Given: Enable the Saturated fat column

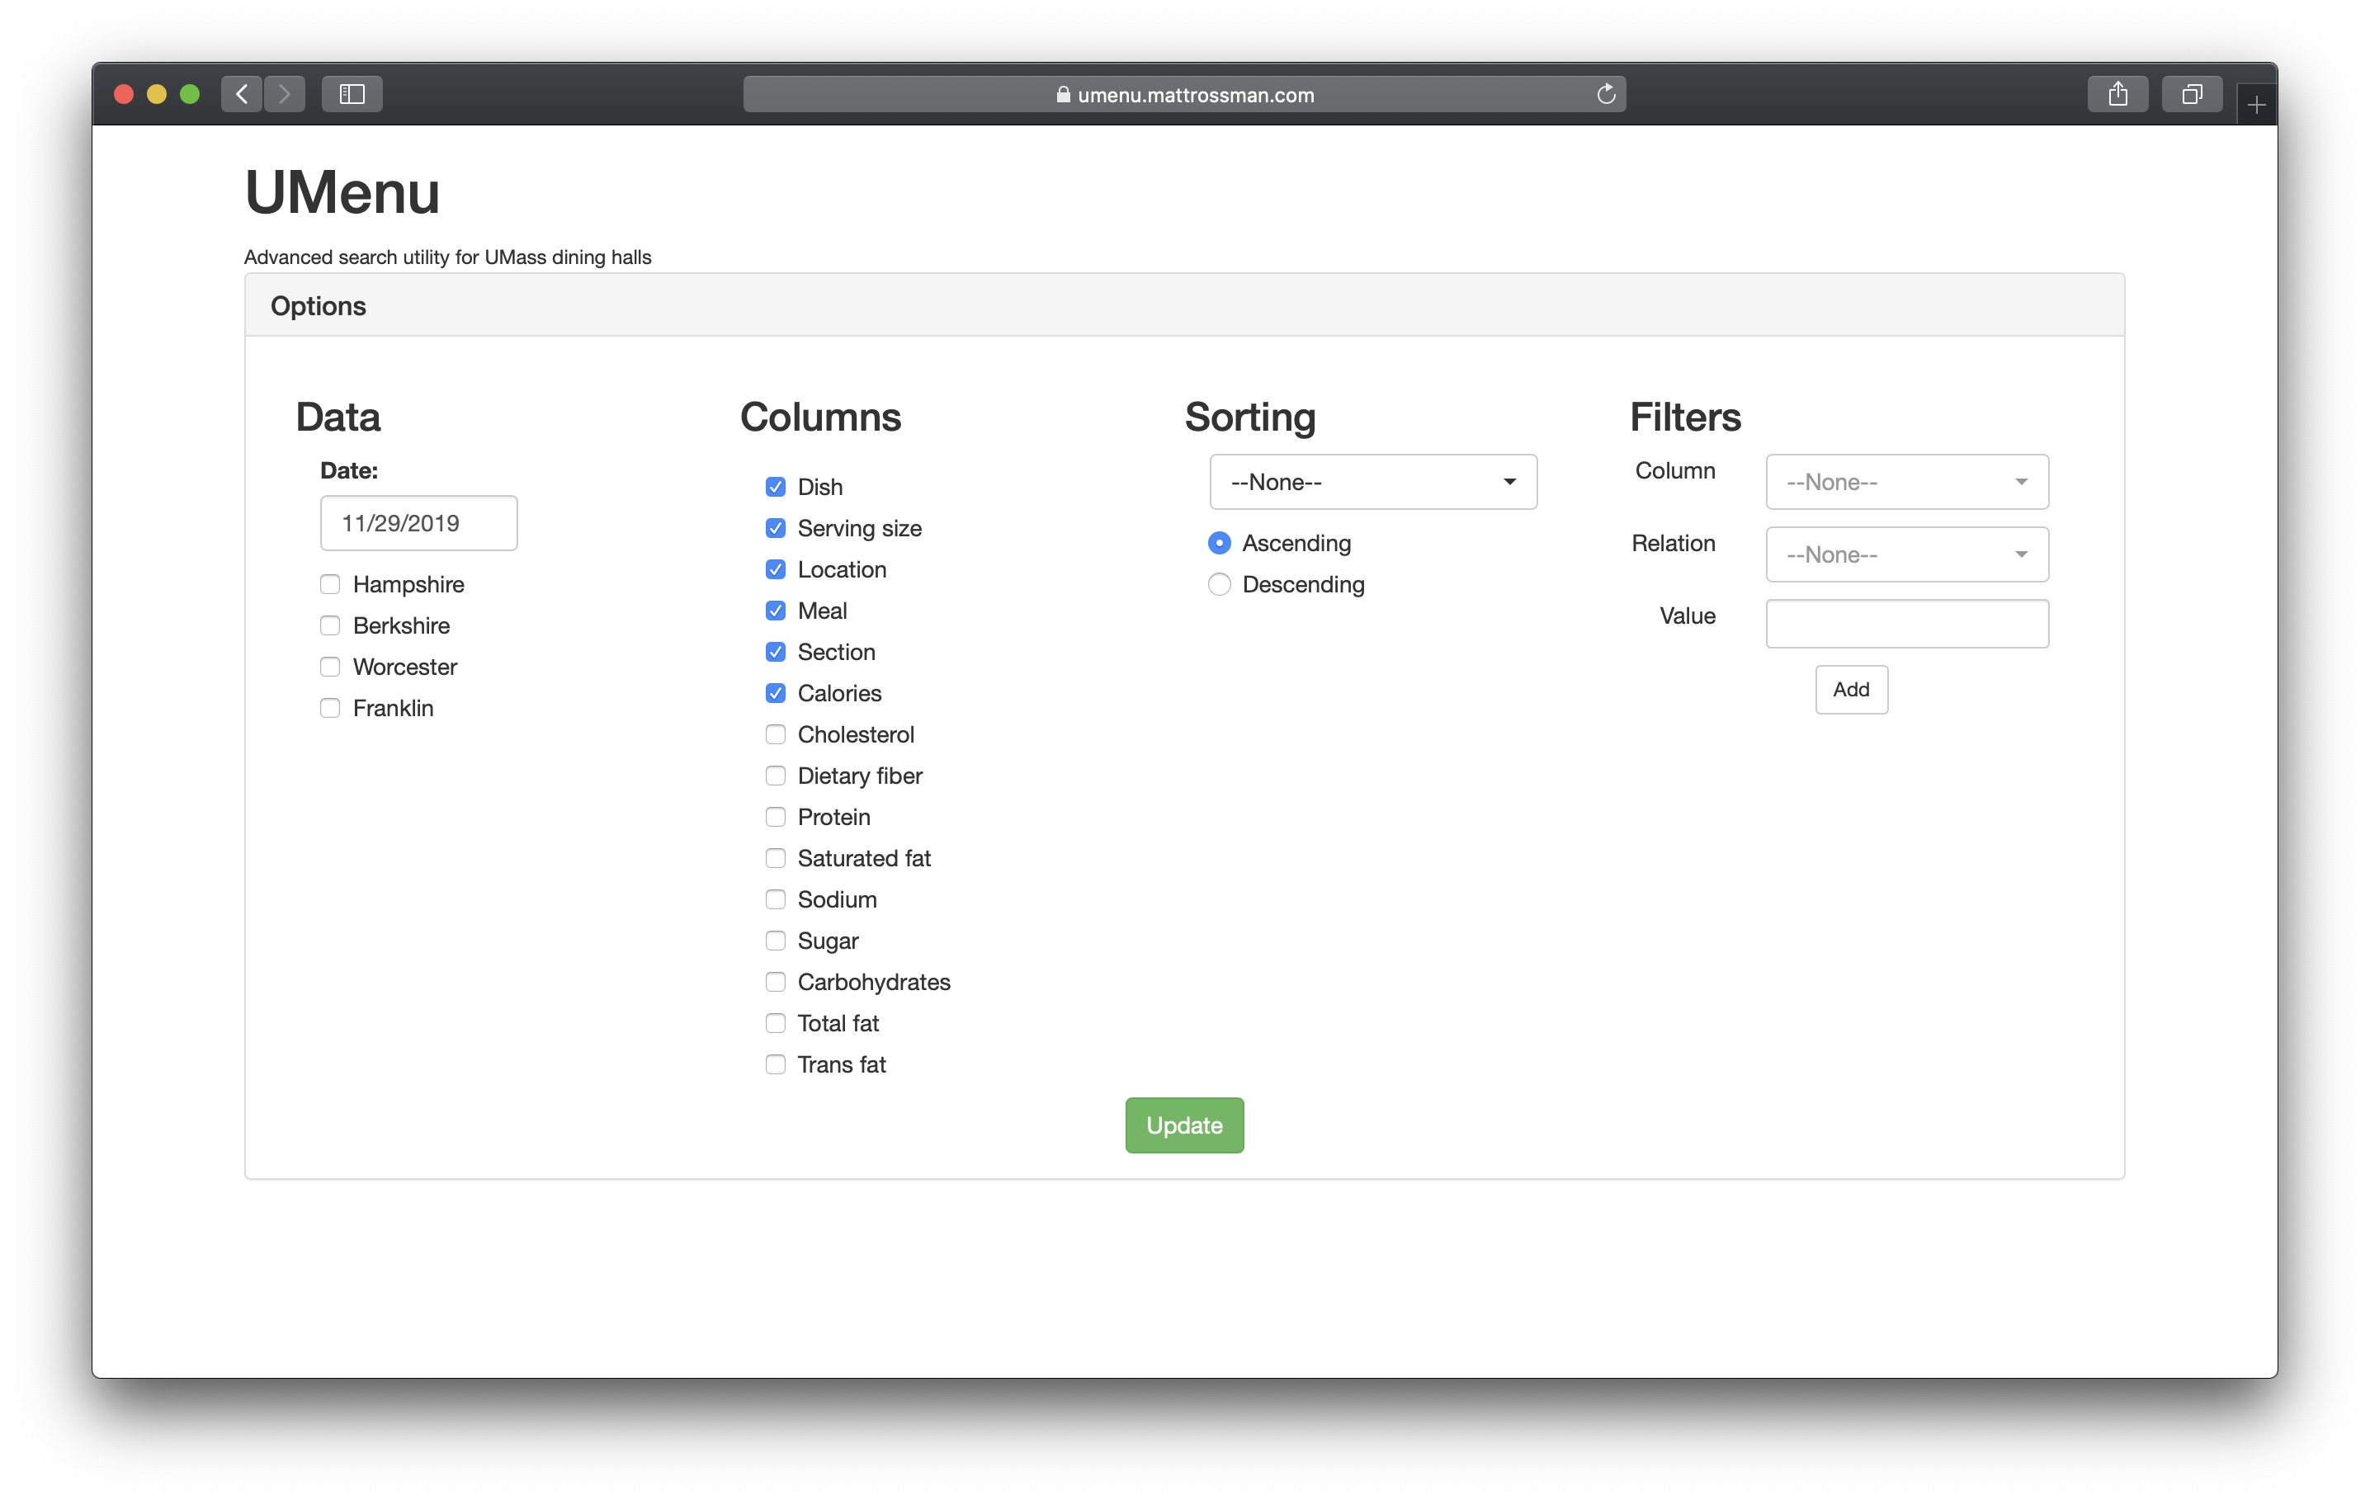Looking at the screenshot, I should [x=776, y=859].
